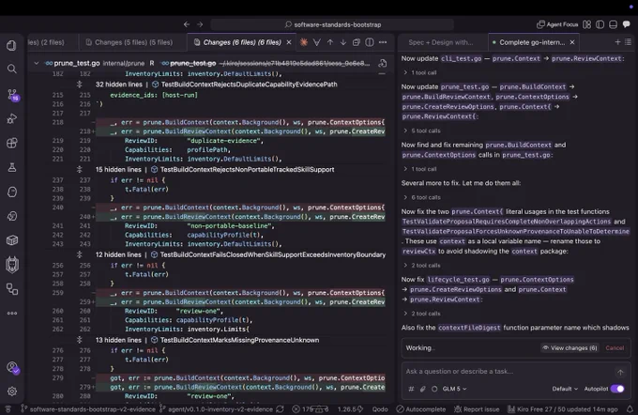Expand the '6 tool calls' disclosure
This screenshot has width=638, height=415.
pyautogui.click(x=421, y=197)
